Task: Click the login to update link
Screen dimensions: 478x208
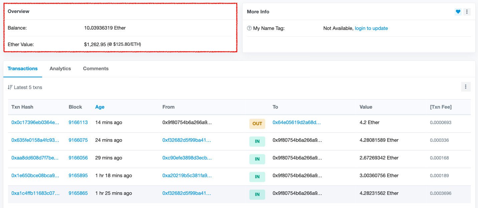Action: [x=371, y=28]
